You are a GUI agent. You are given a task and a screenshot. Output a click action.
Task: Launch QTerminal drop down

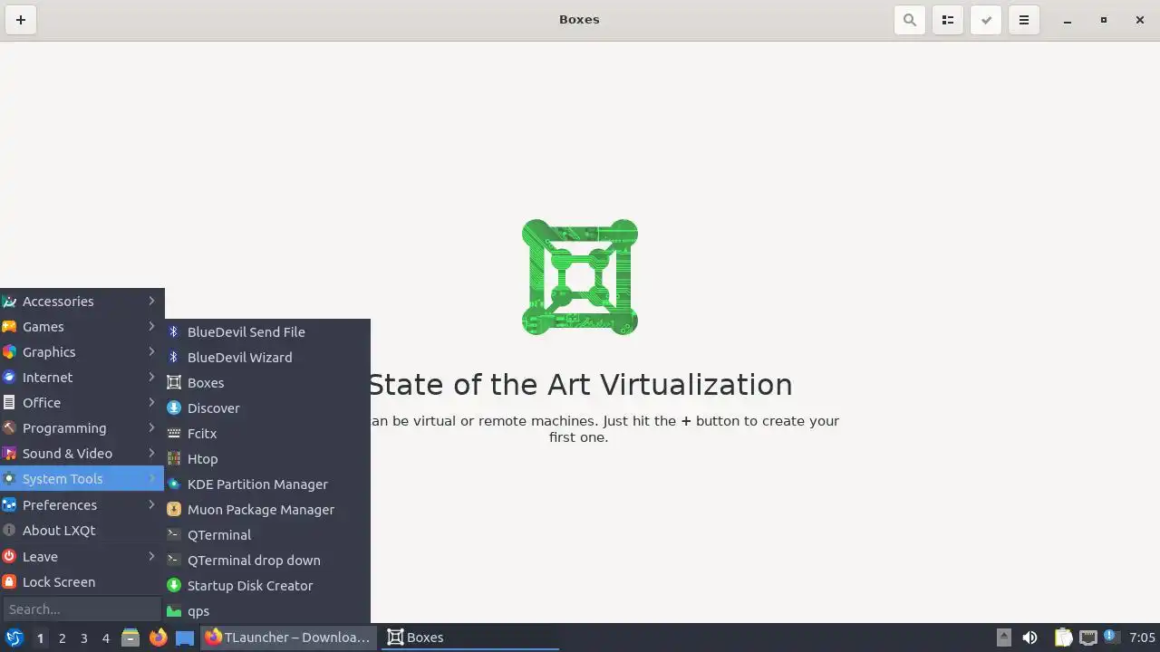267,561
